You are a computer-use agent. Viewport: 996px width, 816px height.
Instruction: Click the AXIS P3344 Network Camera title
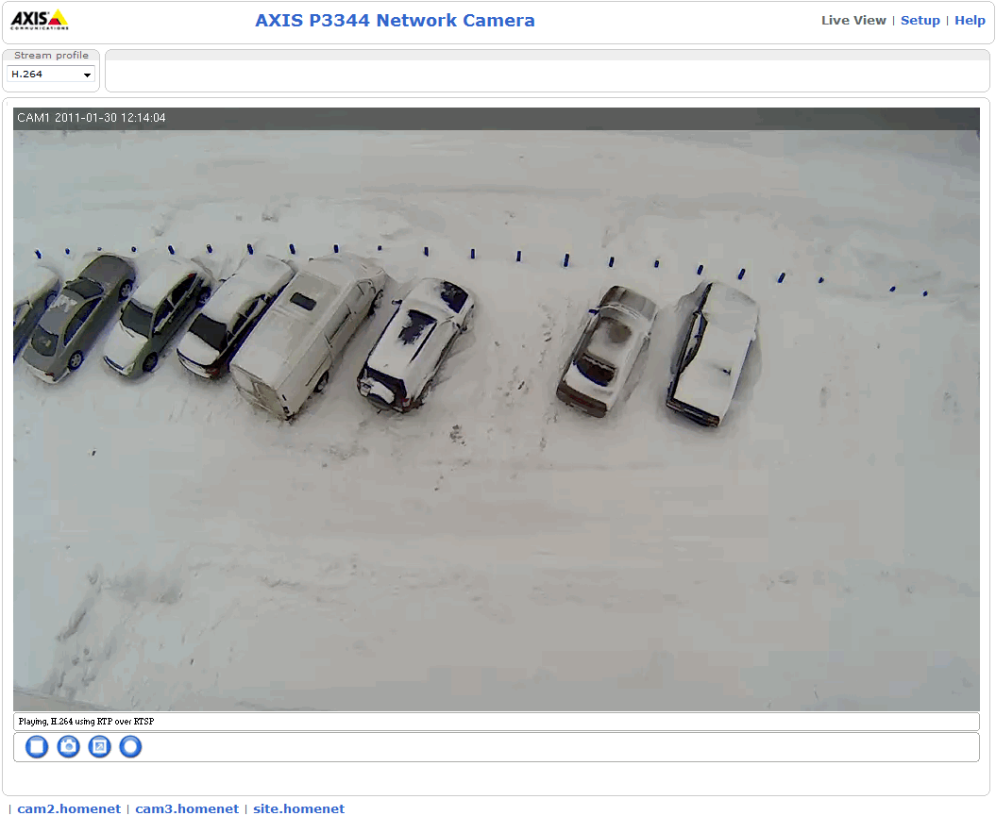tap(395, 21)
